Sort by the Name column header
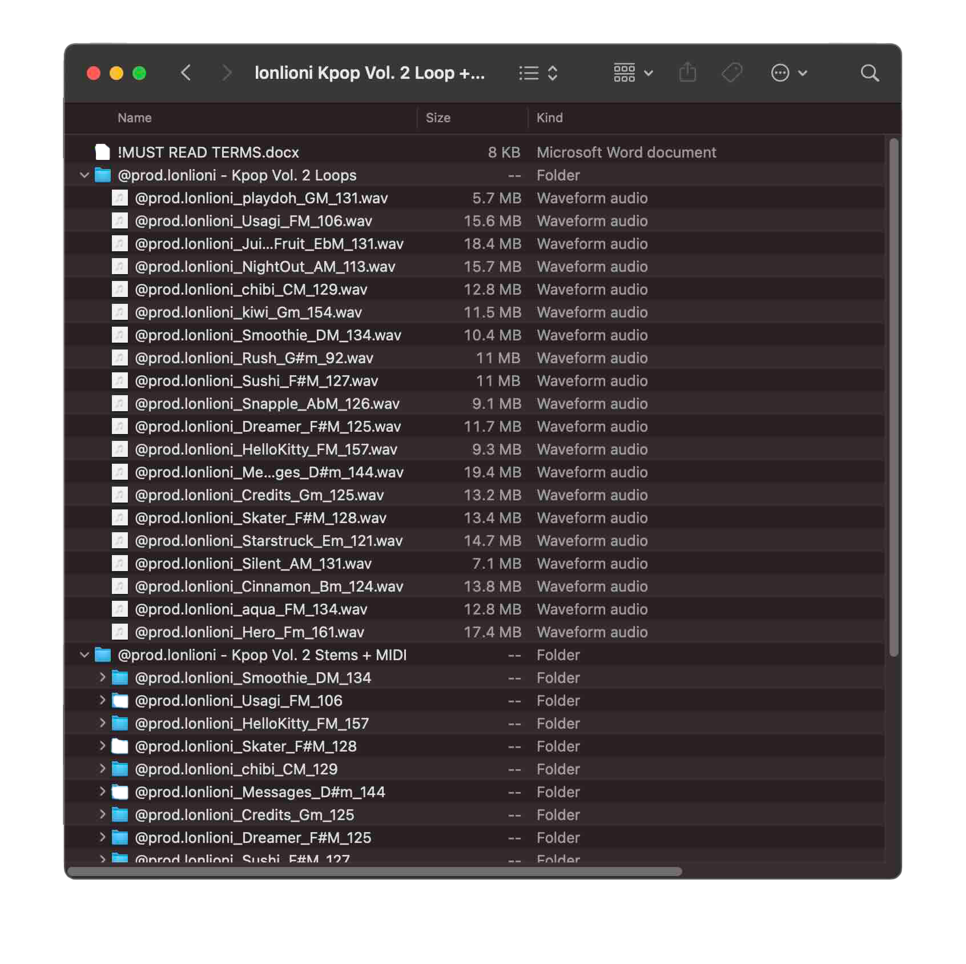Screen dimensions: 966x964 point(135,118)
